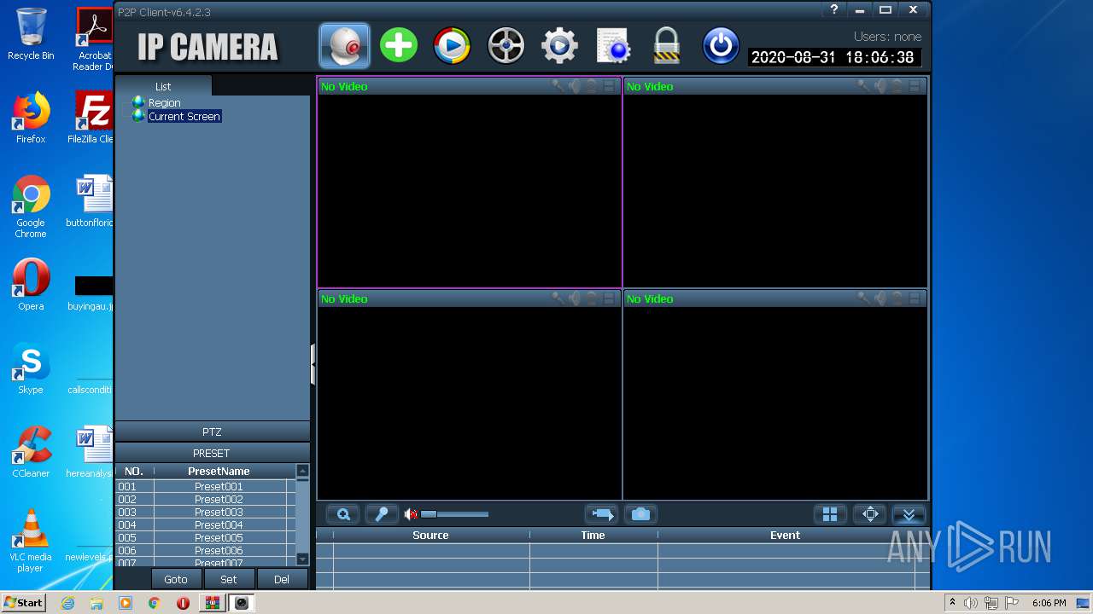Switch to the List tab
This screenshot has height=614, width=1093.
163,86
